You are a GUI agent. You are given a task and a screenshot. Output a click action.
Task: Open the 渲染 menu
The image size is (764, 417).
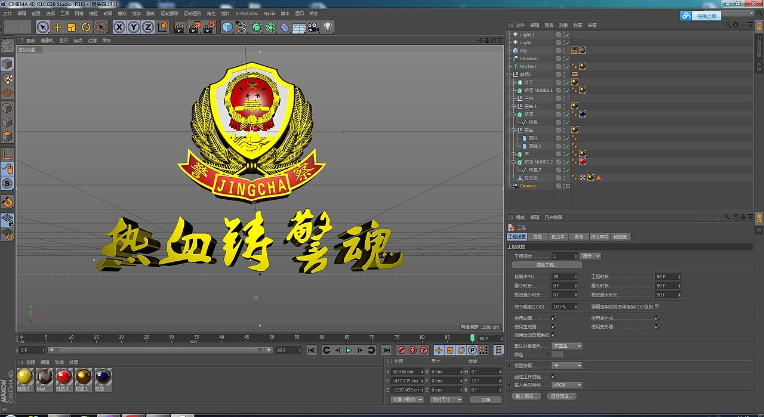pyautogui.click(x=137, y=13)
